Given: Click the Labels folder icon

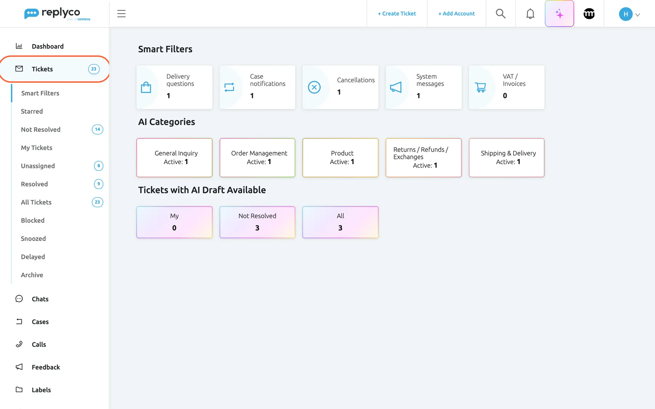Looking at the screenshot, I should (x=19, y=390).
